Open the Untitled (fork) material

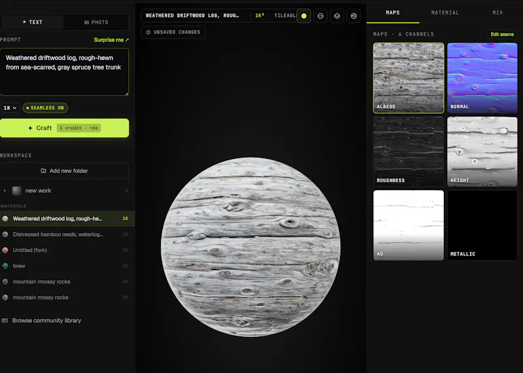coord(67,250)
